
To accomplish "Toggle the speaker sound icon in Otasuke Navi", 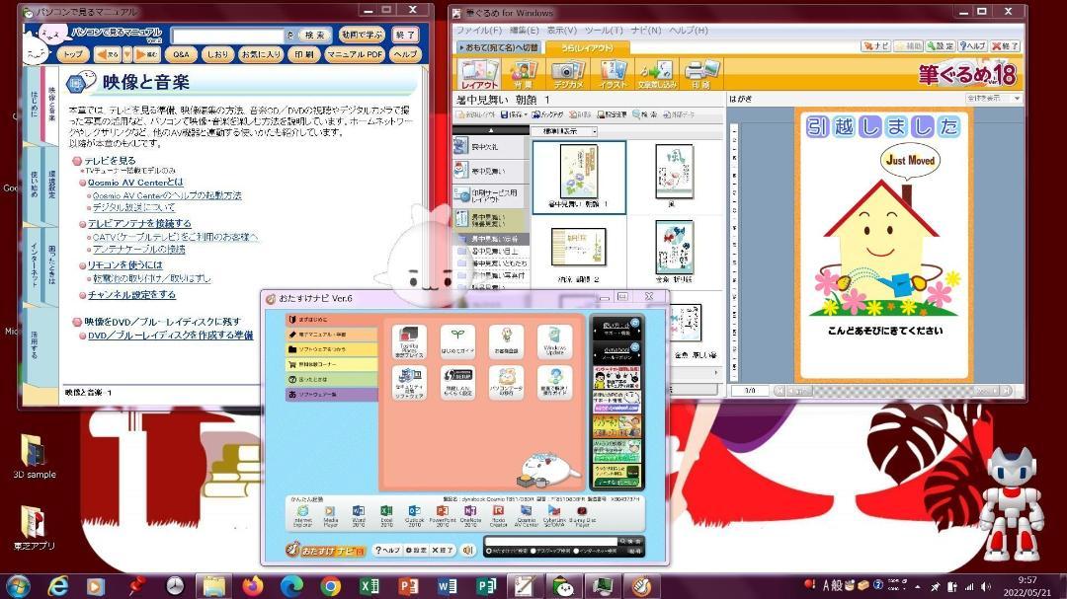I will (x=467, y=550).
